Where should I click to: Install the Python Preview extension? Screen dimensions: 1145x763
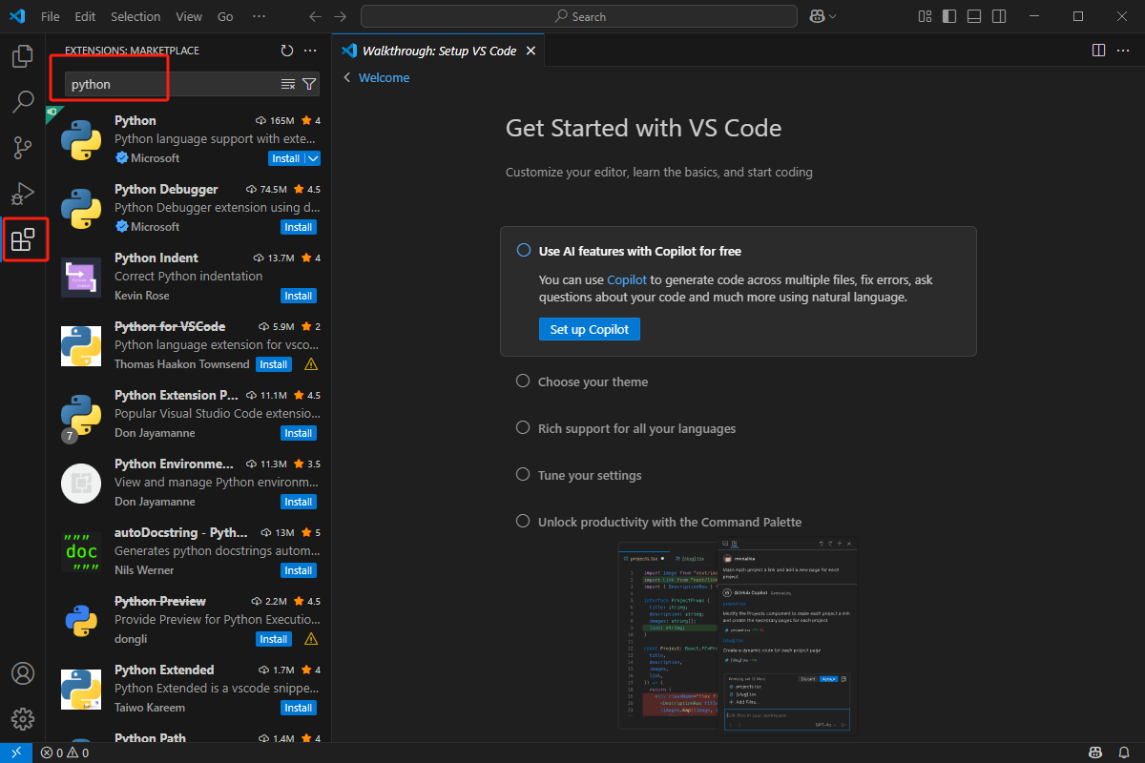pos(274,639)
